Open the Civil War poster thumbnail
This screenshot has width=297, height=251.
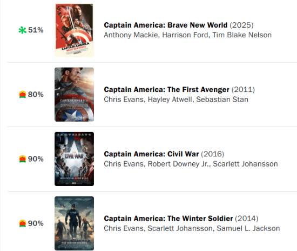point(75,159)
